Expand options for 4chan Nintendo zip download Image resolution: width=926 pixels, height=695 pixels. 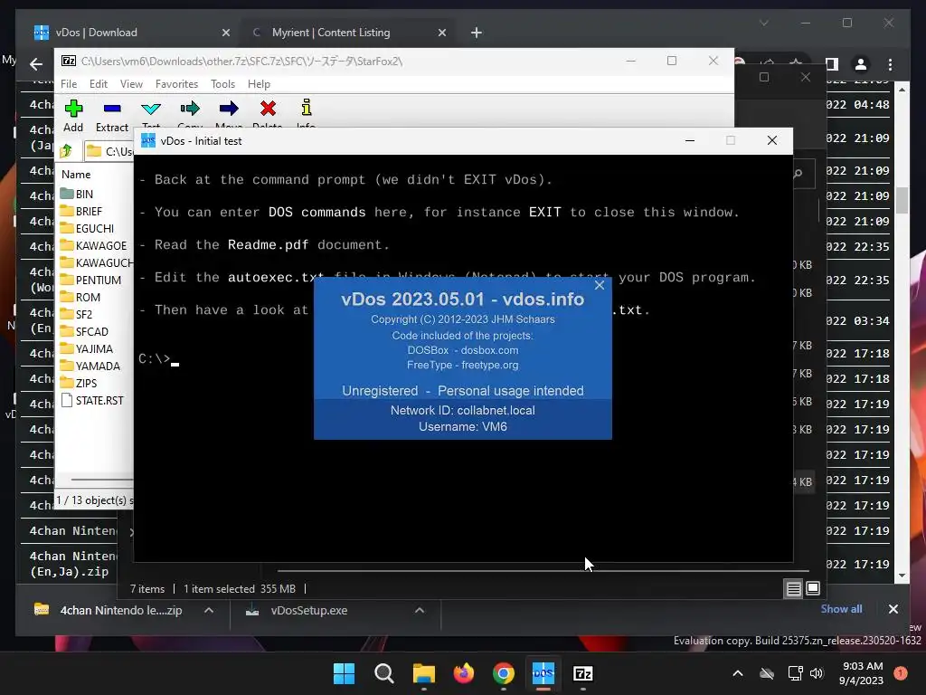209,610
